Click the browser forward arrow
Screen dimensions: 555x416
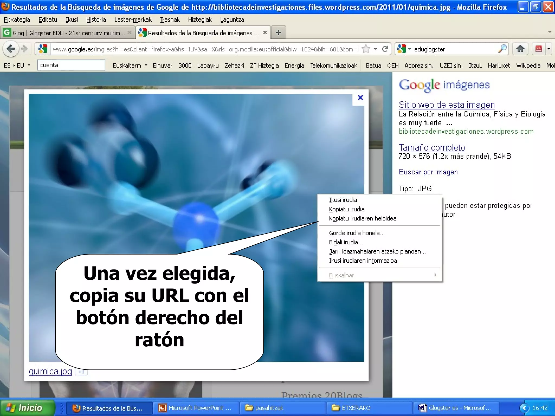point(24,49)
